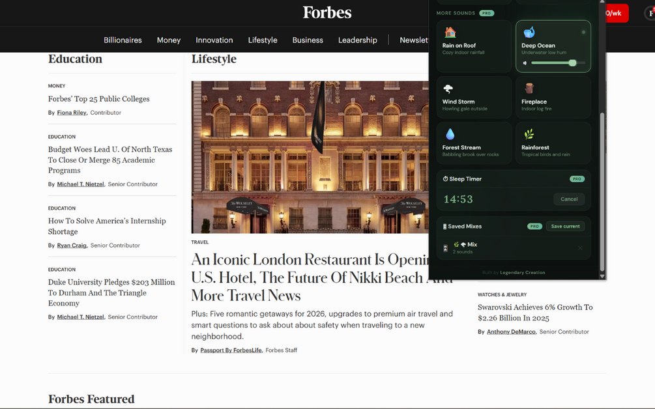Screen dimensions: 655x409
Task: Open the Innovation navigation item
Action: tap(214, 40)
